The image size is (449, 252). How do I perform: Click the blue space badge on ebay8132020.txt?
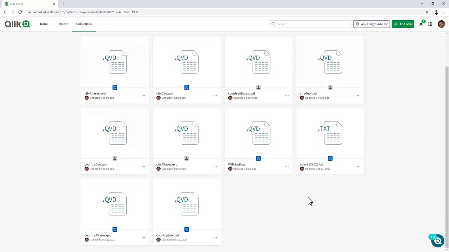click(330, 159)
